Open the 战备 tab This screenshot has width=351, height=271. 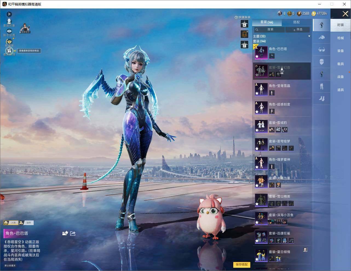click(341, 77)
